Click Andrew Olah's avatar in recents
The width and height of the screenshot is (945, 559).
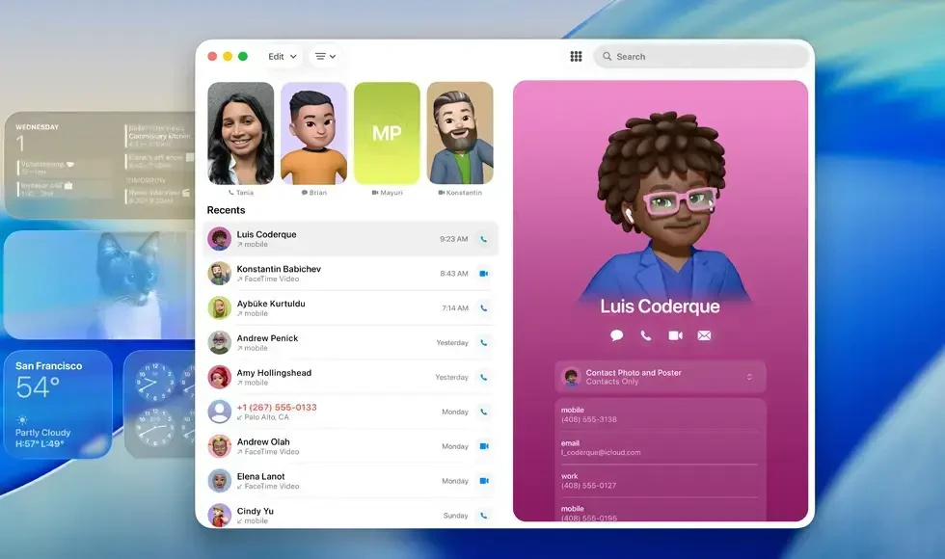(x=220, y=446)
